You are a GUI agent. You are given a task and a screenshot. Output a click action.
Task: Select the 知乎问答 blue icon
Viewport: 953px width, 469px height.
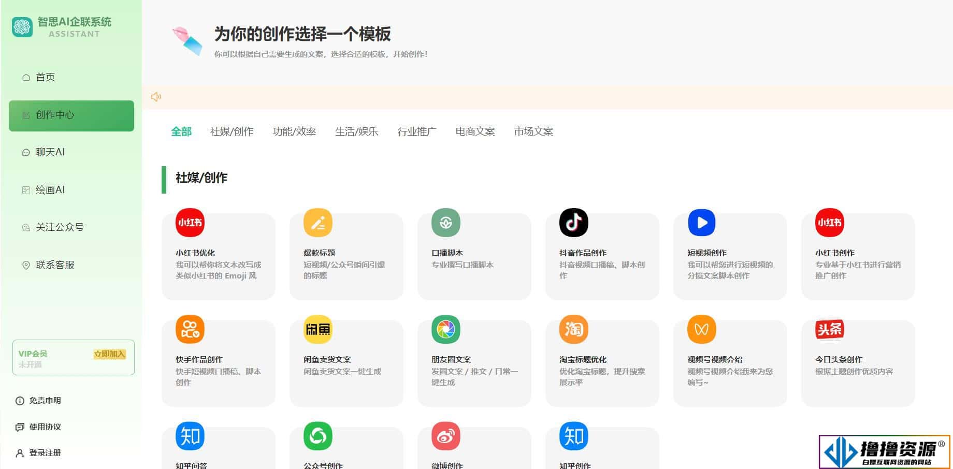[190, 436]
